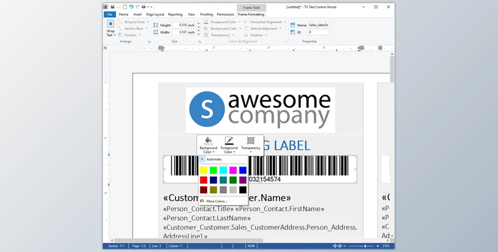This screenshot has width=498, height=252.
Task: Select the purple color swatch
Action: tap(242, 180)
